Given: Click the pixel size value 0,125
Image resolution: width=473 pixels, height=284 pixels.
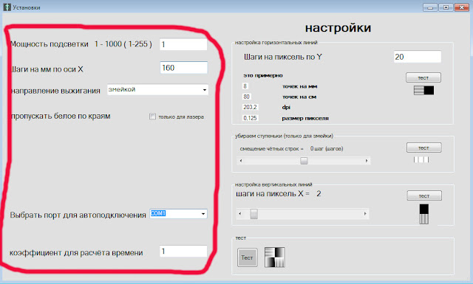Looking at the screenshot, I should click(x=251, y=118).
